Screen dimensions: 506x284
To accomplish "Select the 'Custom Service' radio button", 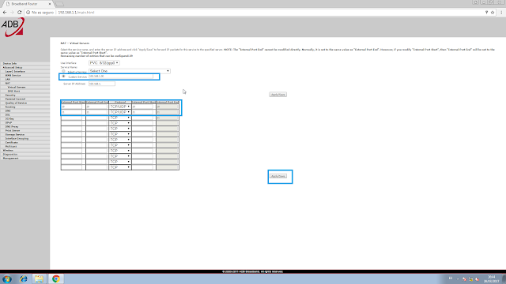I will (63, 77).
